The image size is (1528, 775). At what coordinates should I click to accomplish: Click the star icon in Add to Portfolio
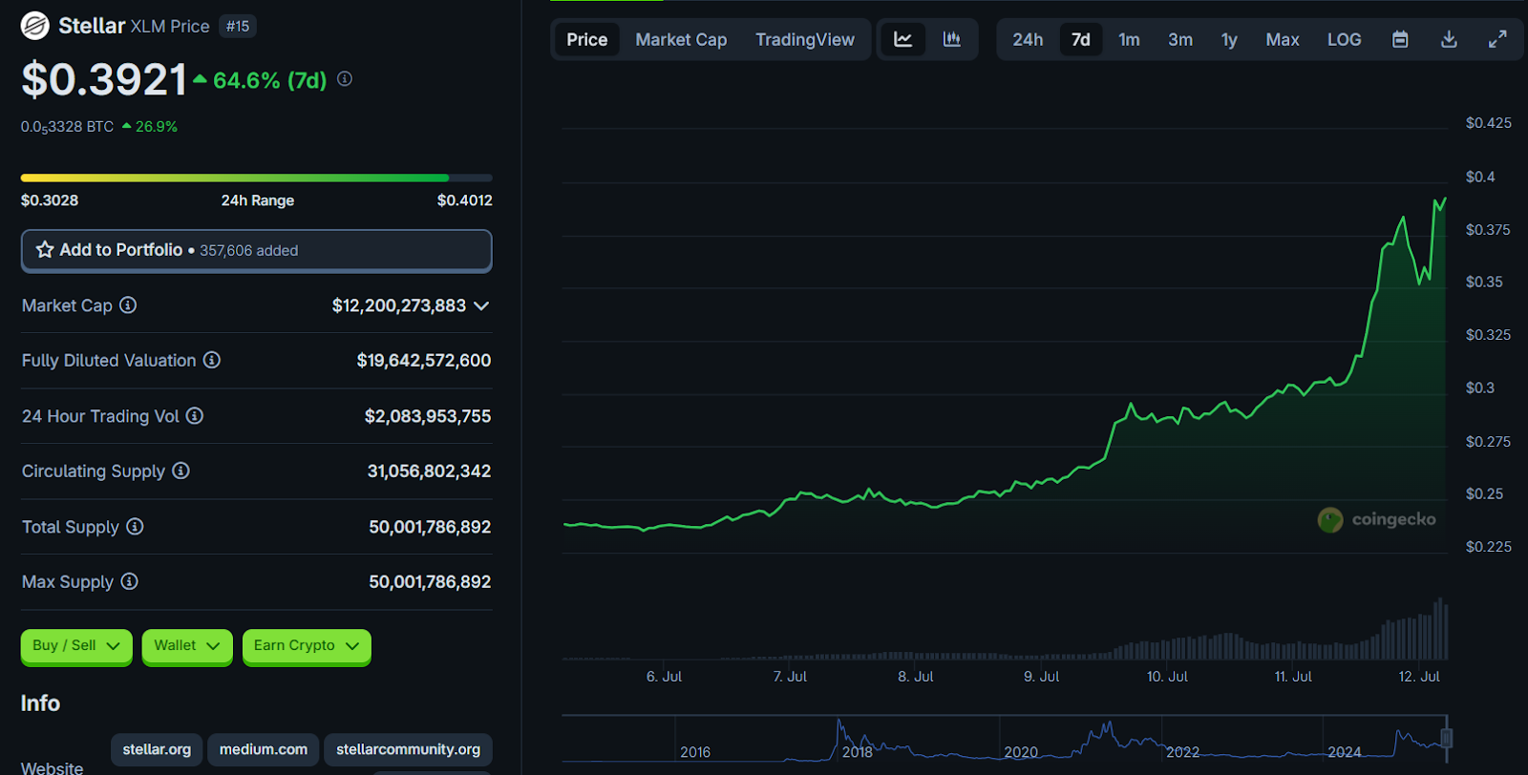point(45,249)
